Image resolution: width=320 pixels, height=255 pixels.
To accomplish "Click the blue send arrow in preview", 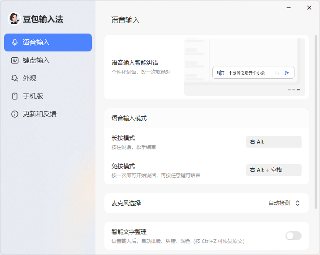I will point(287,73).
